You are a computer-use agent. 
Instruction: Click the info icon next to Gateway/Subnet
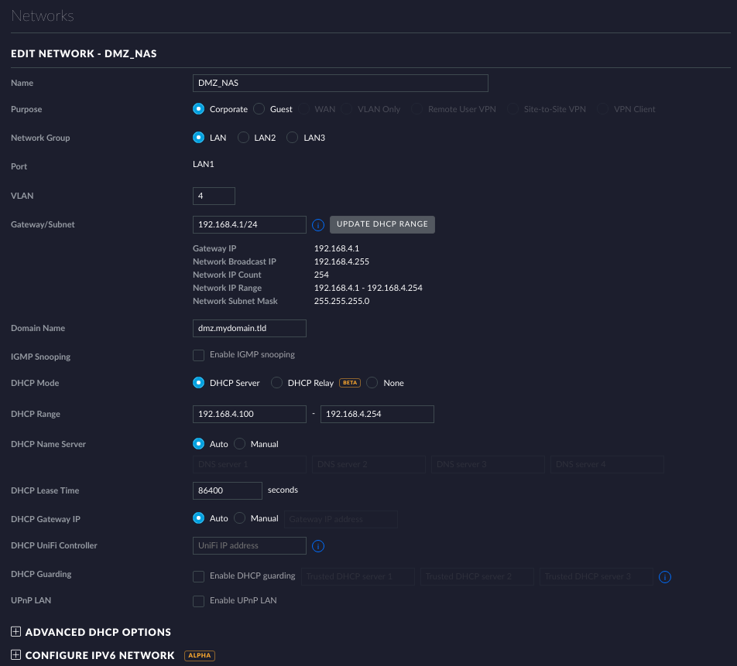(317, 225)
